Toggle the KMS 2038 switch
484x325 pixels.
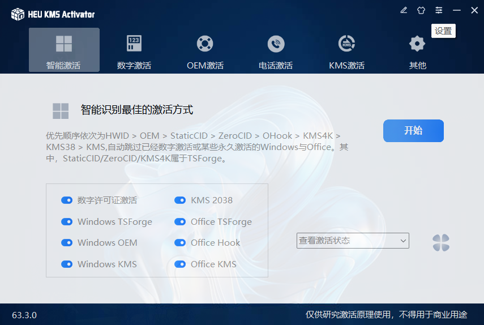(x=180, y=200)
